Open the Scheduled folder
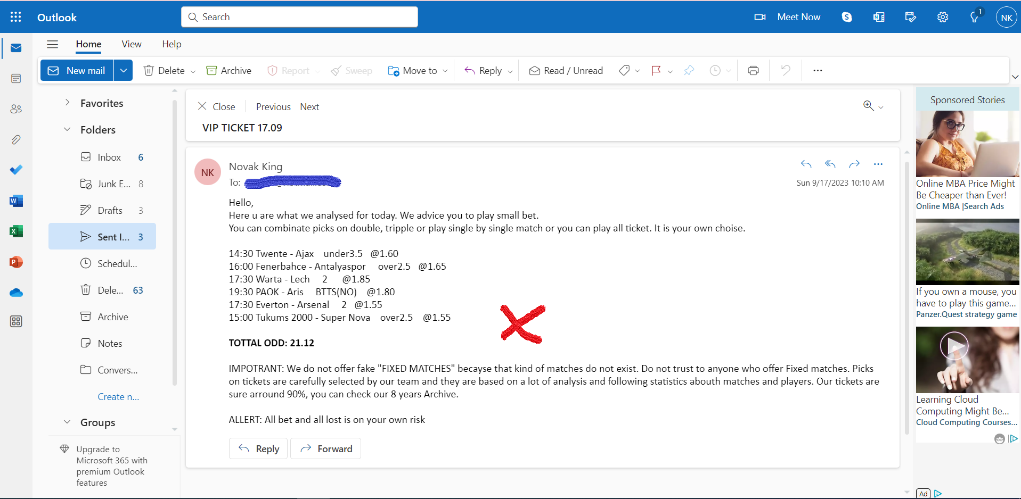This screenshot has height=499, width=1021. 102,263
